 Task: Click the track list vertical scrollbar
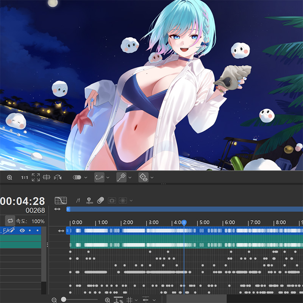(x=44, y=254)
